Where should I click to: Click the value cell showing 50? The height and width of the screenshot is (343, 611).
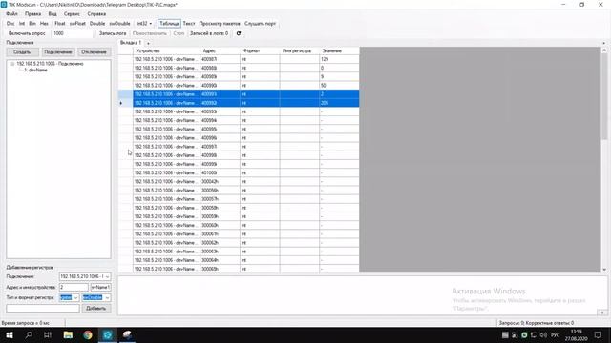(339, 85)
